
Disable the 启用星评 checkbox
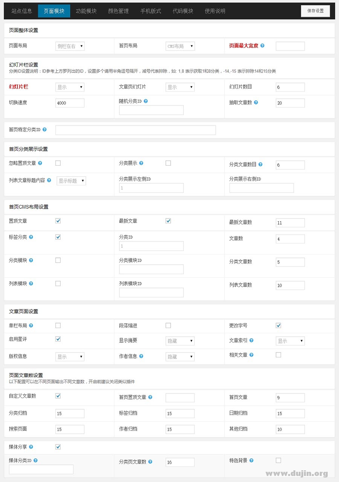tap(58, 339)
